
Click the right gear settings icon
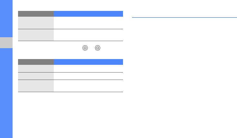[98, 48]
